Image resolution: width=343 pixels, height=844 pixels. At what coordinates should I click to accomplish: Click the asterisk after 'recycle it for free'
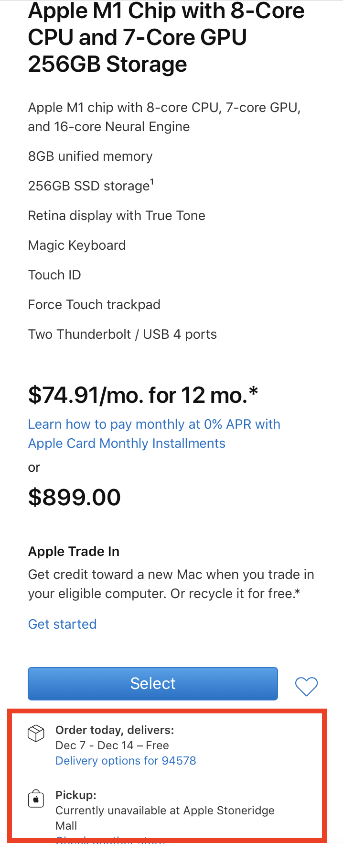coord(298,592)
